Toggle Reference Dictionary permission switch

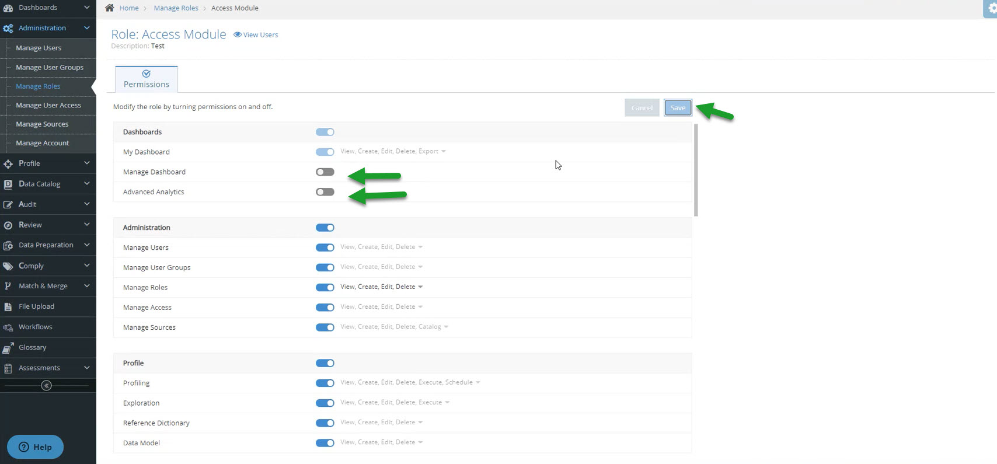[x=325, y=423]
